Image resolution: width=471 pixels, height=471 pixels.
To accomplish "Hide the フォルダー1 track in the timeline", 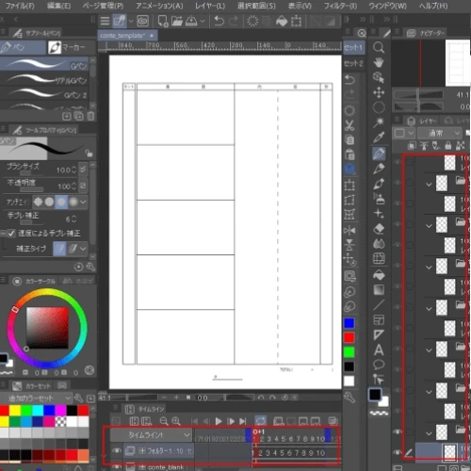I will pyautogui.click(x=117, y=451).
